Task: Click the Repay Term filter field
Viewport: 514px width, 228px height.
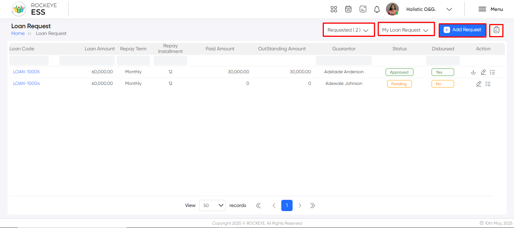Action: point(133,60)
